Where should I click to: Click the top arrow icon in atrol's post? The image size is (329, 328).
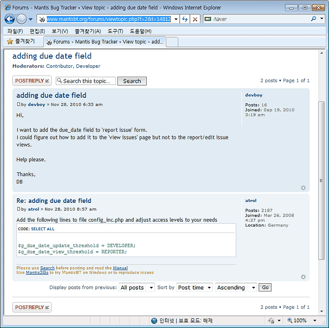(303, 277)
